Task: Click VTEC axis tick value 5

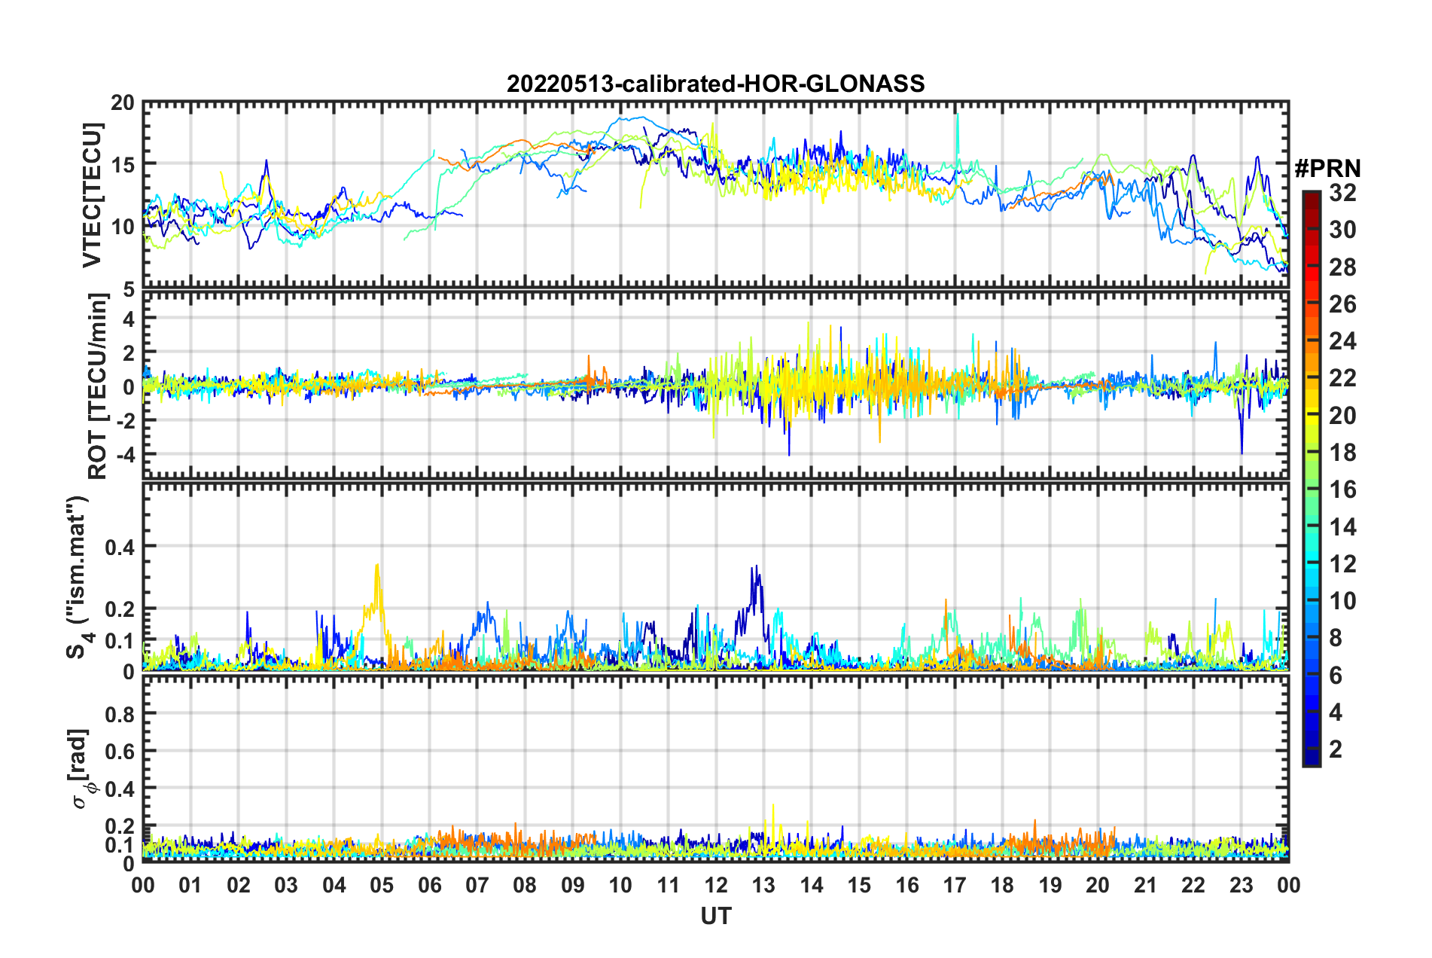Action: coord(129,290)
